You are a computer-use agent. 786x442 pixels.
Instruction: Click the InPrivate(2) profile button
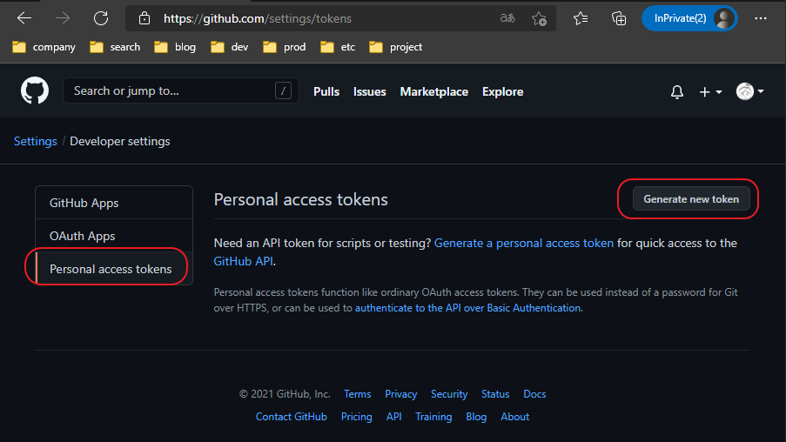(x=689, y=18)
